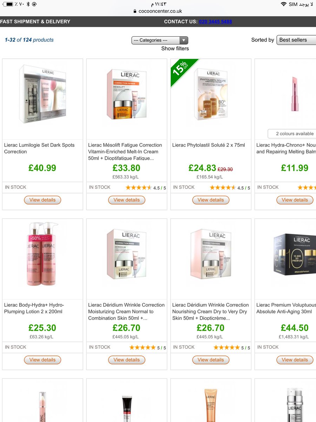This screenshot has width=316, height=422.
Task: Open the Categories dropdown
Action: coord(160,40)
